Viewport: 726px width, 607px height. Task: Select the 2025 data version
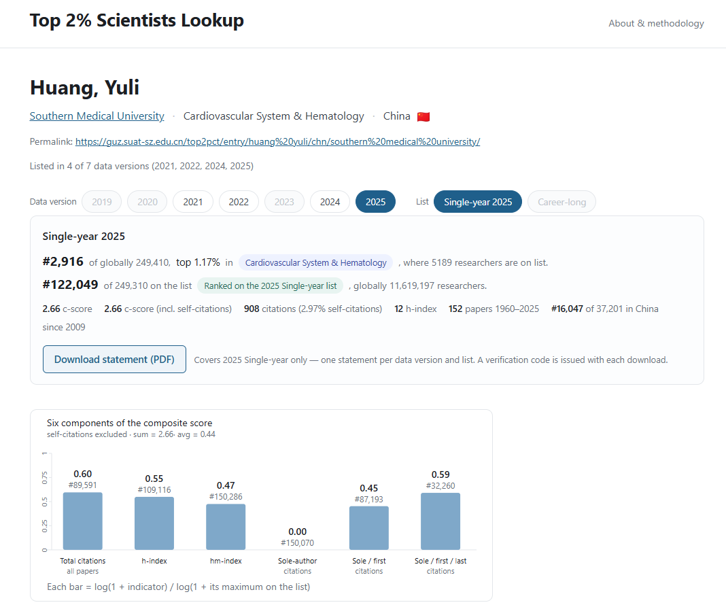[x=375, y=202]
